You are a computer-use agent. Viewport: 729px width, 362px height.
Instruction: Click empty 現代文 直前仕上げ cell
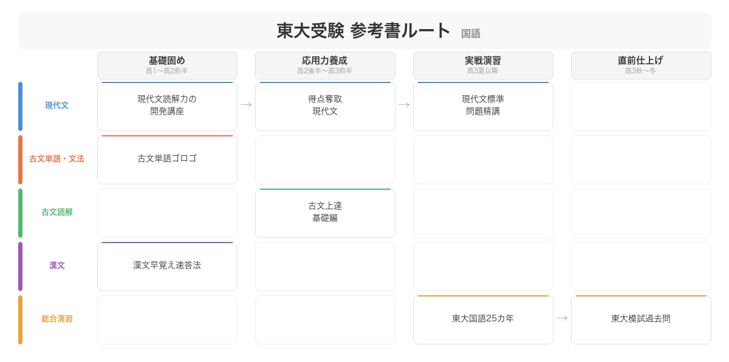[x=641, y=106]
